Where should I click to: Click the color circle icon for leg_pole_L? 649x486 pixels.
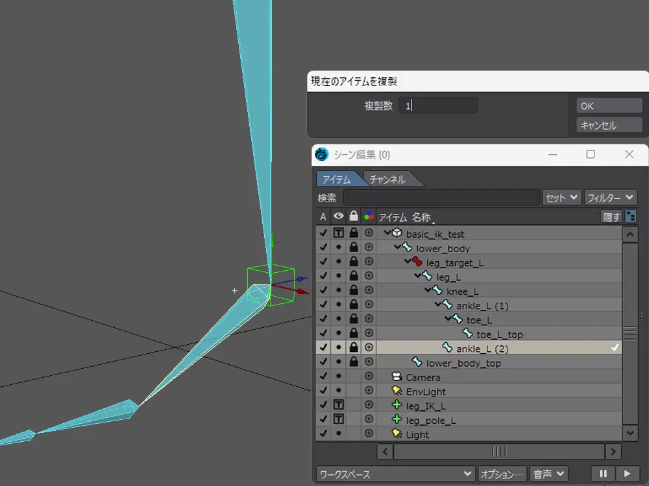369,420
